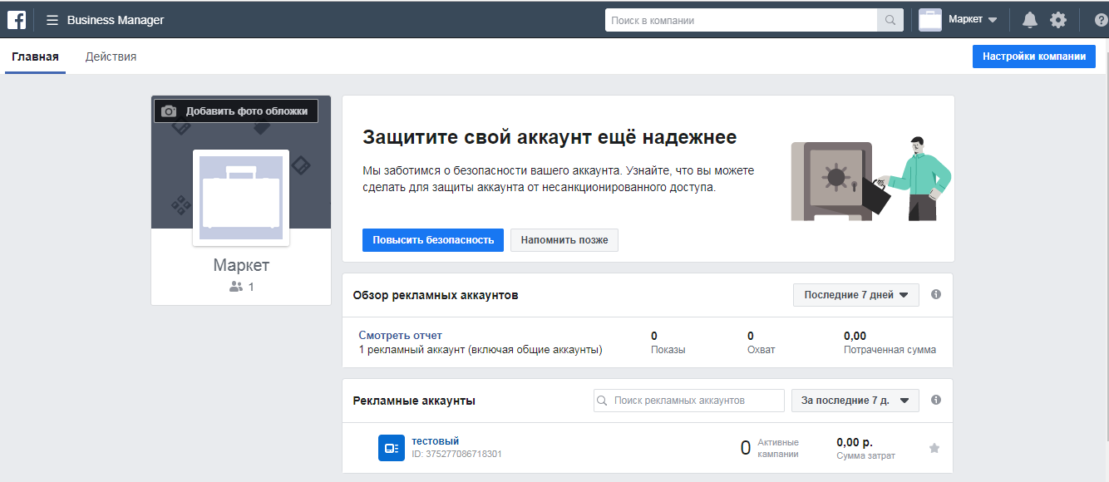This screenshot has width=1109, height=482.
Task: Click the Активные кампании count
Action: [746, 449]
